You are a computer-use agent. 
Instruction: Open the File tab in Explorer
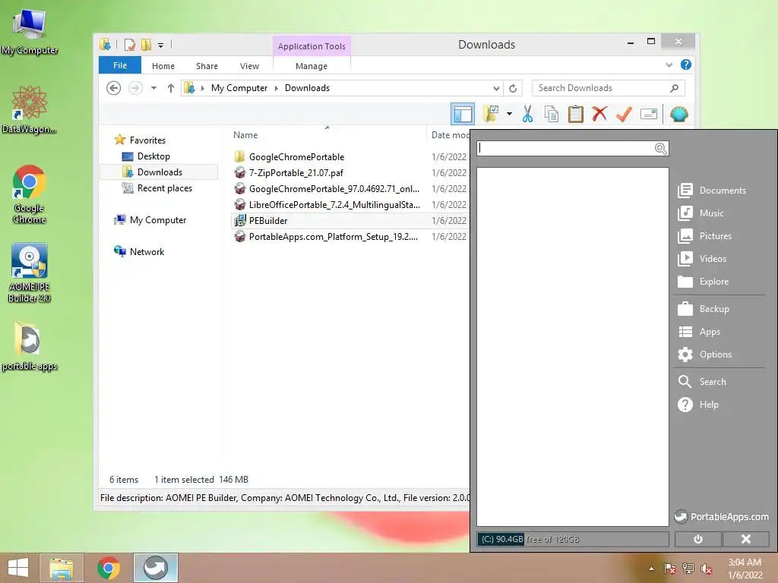coord(120,65)
